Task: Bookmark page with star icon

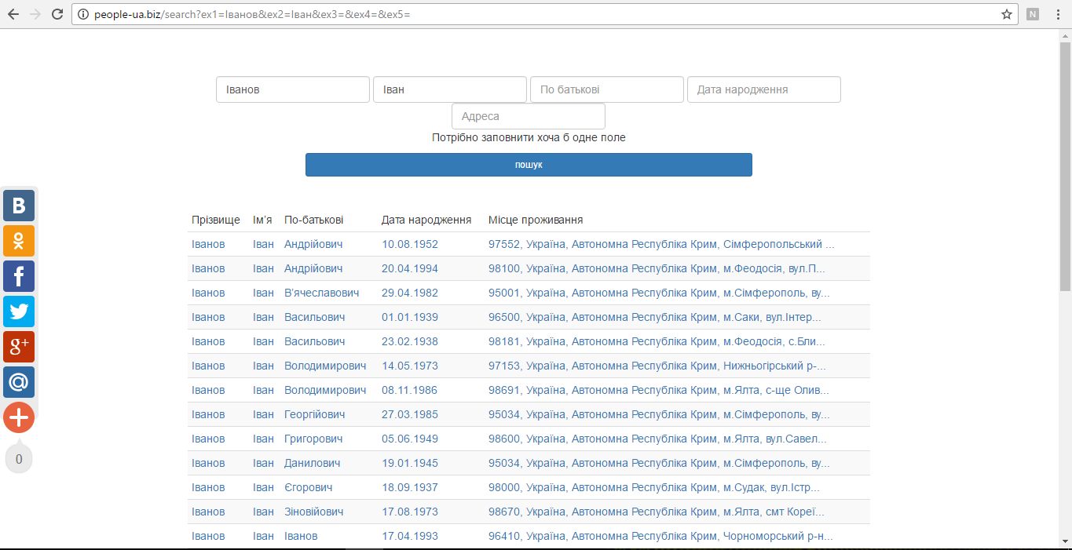Action: pos(1006,14)
